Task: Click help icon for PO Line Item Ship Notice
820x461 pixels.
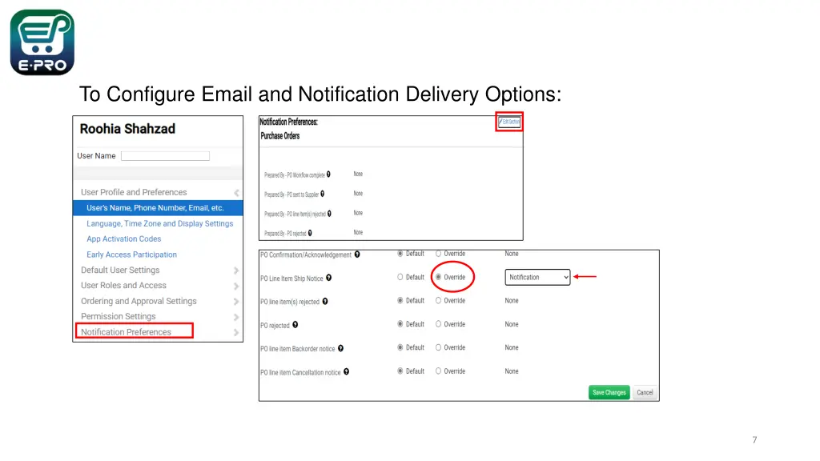Action: point(329,278)
